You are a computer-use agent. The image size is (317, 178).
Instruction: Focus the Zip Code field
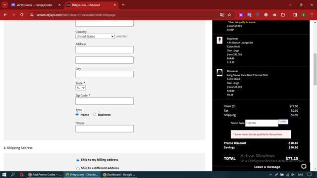105,101
